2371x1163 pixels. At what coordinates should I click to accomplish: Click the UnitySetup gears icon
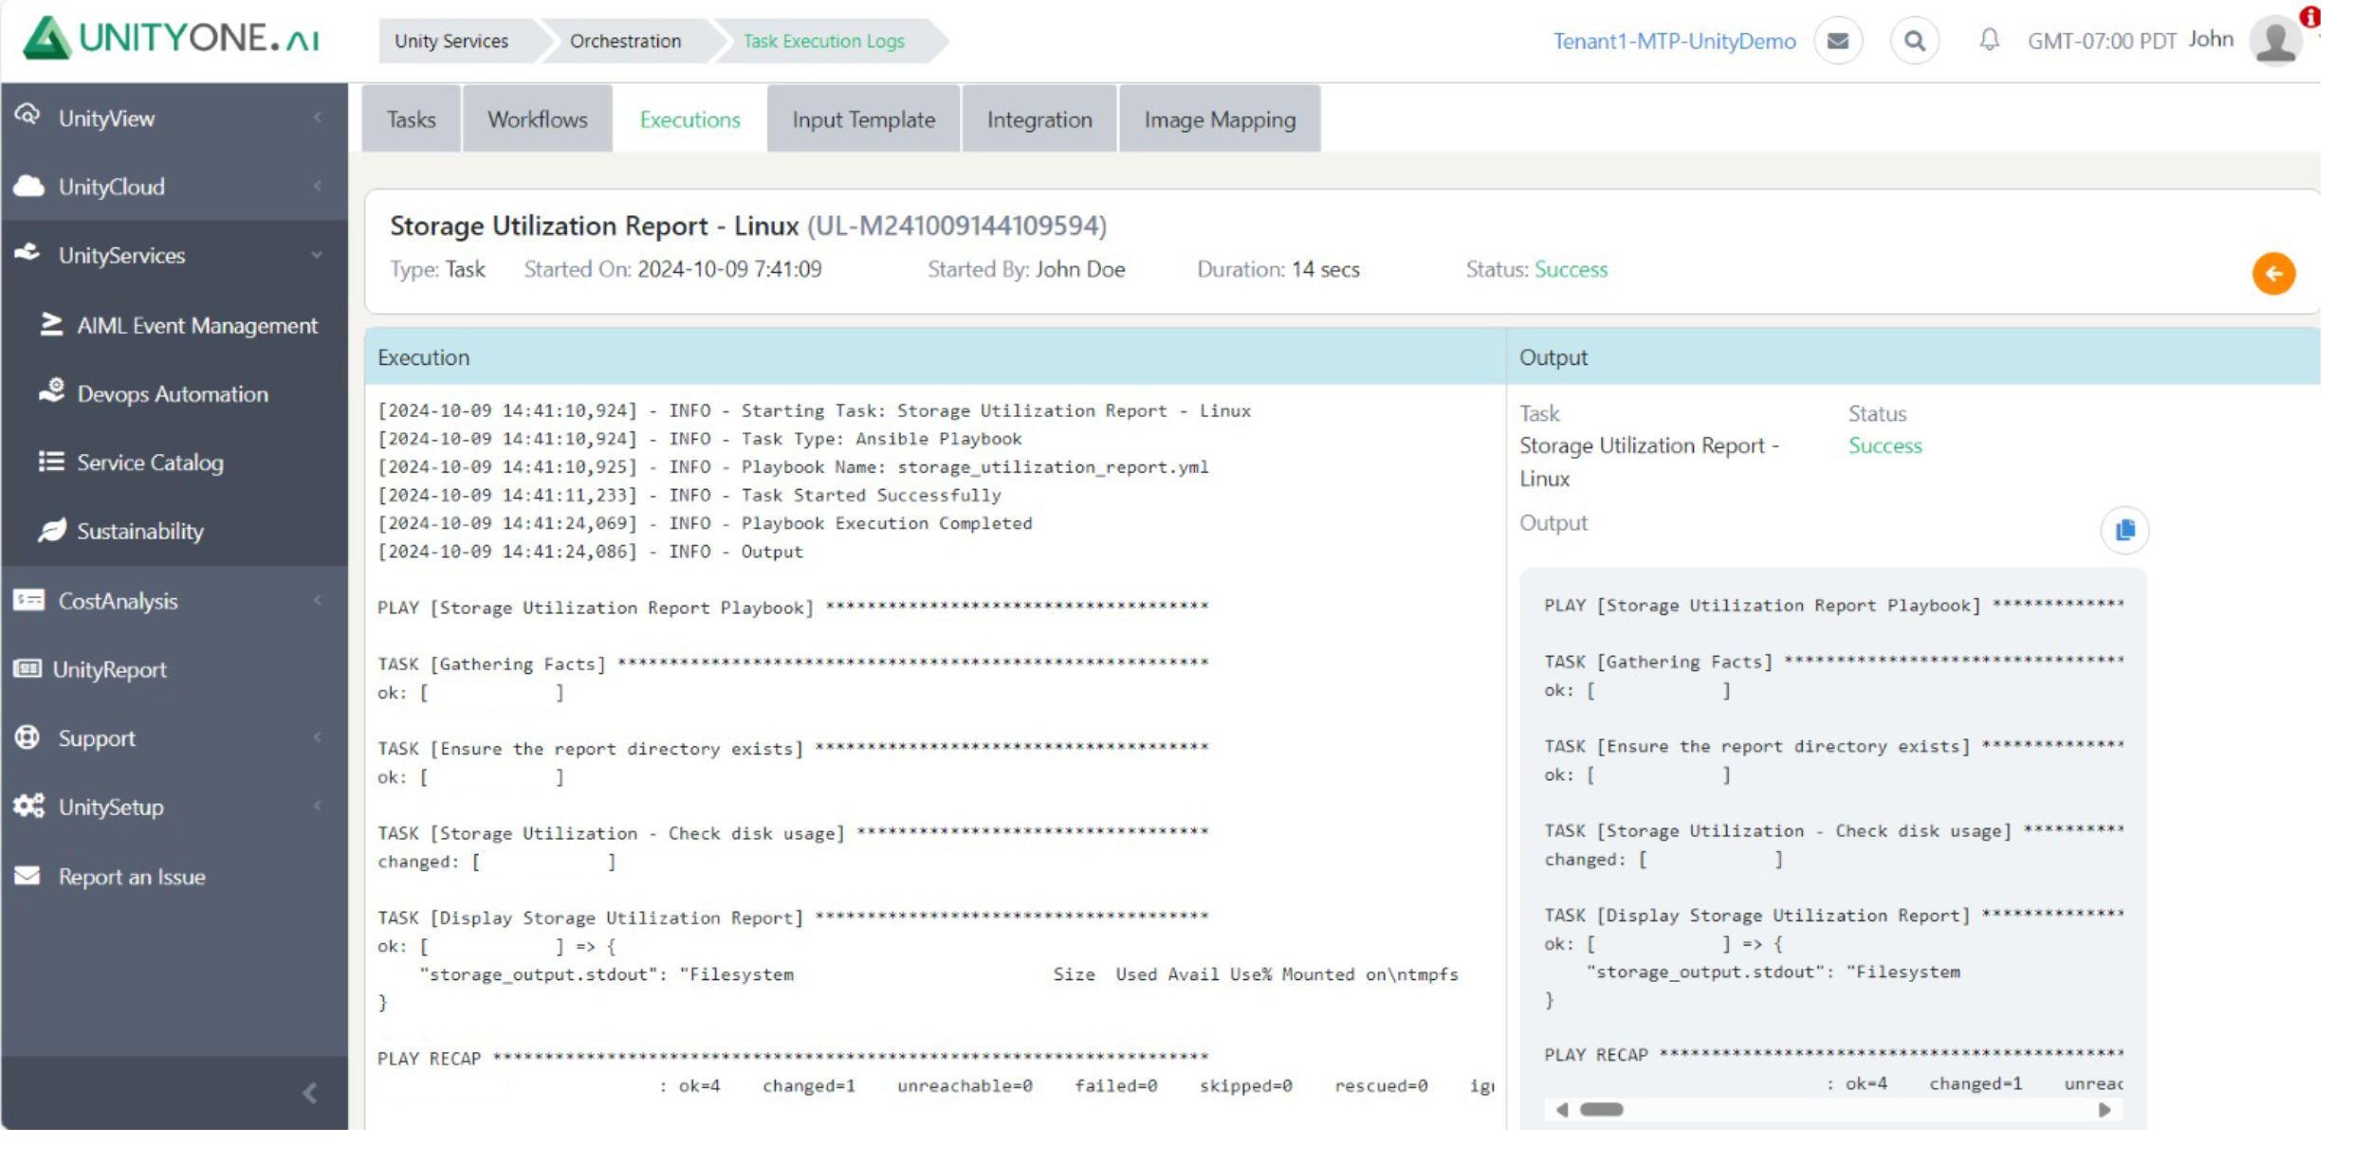coord(28,806)
